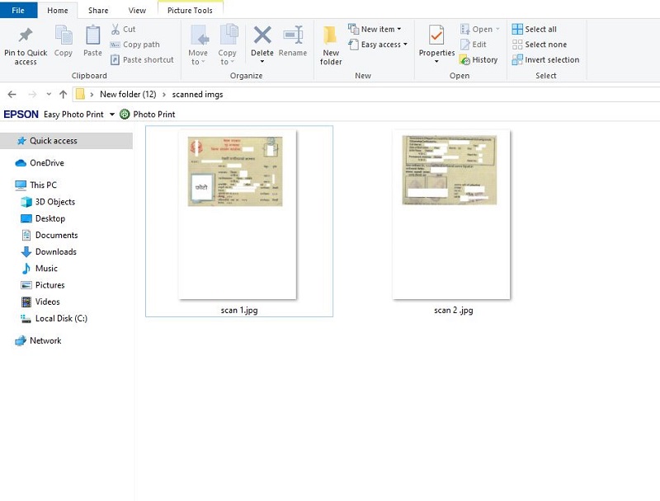
Task: Select the scan 2 .jpg thumbnail
Action: (x=452, y=216)
